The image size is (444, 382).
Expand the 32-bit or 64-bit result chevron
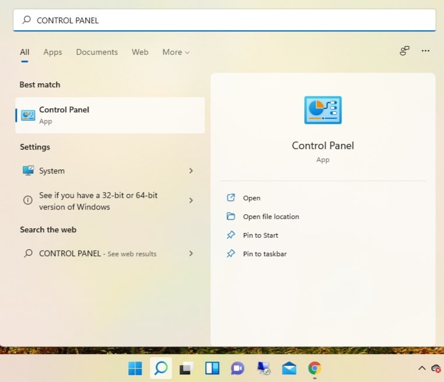(191, 200)
